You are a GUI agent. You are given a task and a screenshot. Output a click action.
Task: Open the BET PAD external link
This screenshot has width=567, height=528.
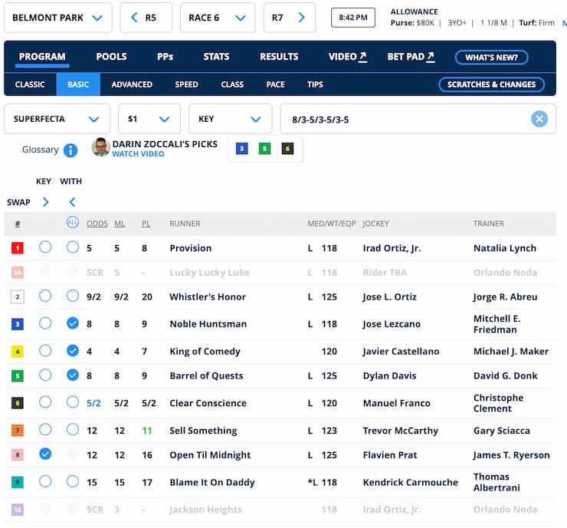411,57
